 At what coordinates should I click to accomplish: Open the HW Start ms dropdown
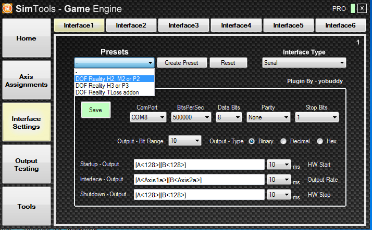point(279,165)
